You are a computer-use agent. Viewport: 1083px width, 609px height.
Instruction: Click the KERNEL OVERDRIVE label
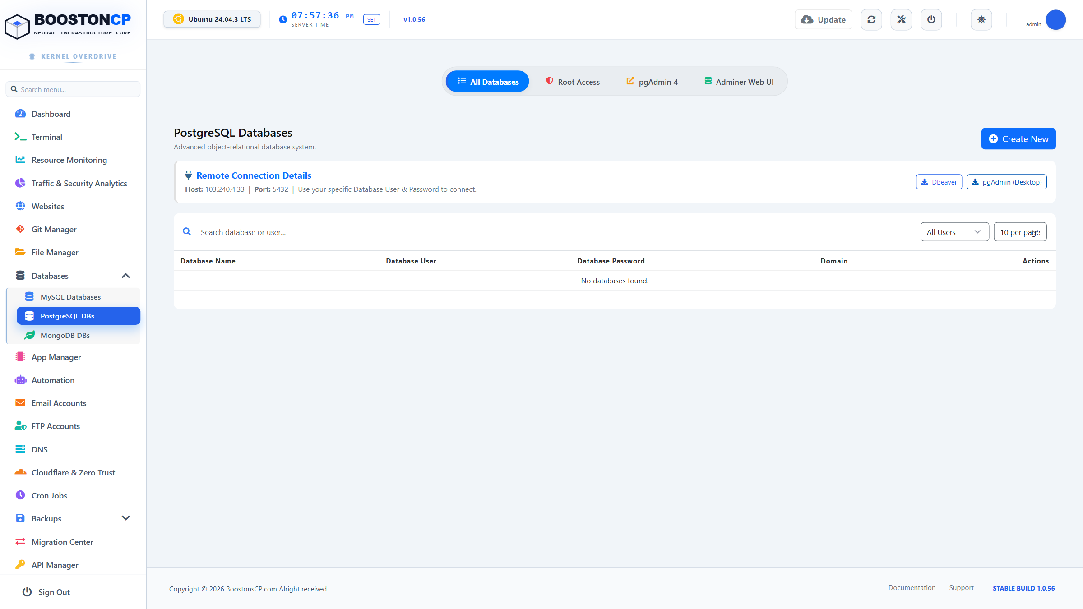point(79,56)
